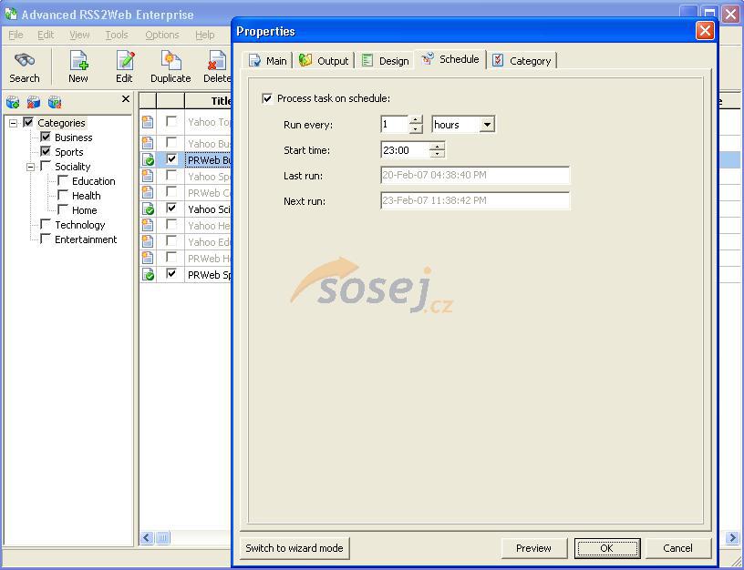Open the View menu

(79, 35)
